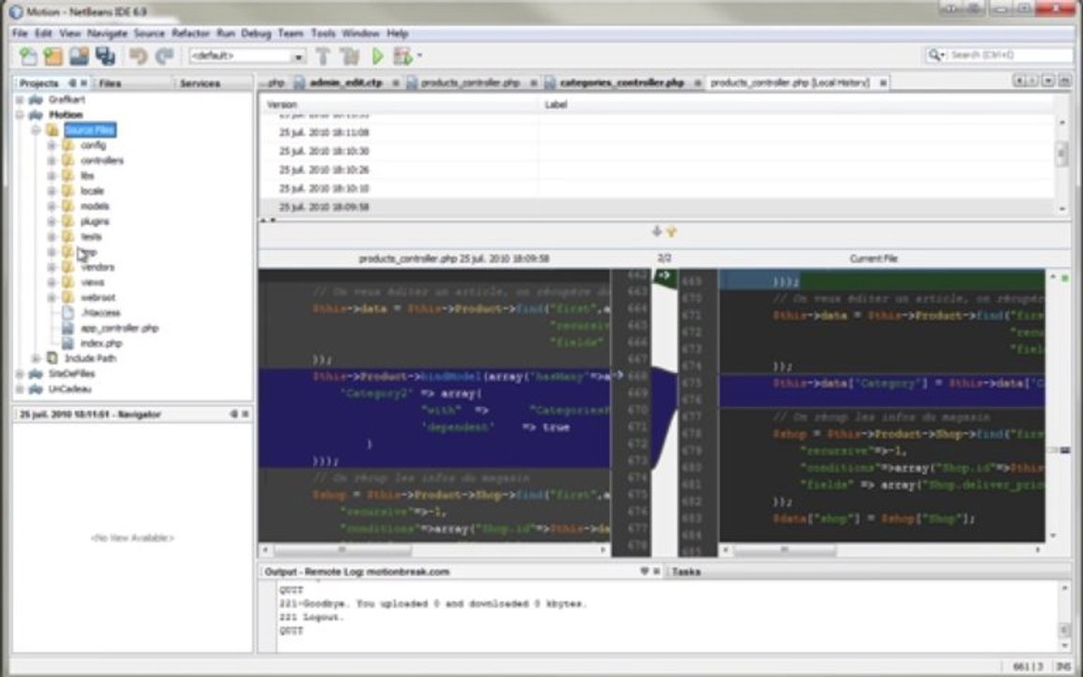Click the Undo toolbar icon
The width and height of the screenshot is (1083, 677).
tap(138, 56)
